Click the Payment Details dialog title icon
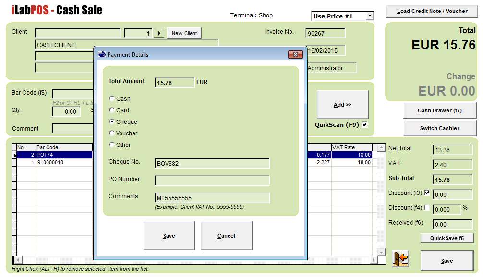This screenshot has width=483, height=278. (x=101, y=55)
